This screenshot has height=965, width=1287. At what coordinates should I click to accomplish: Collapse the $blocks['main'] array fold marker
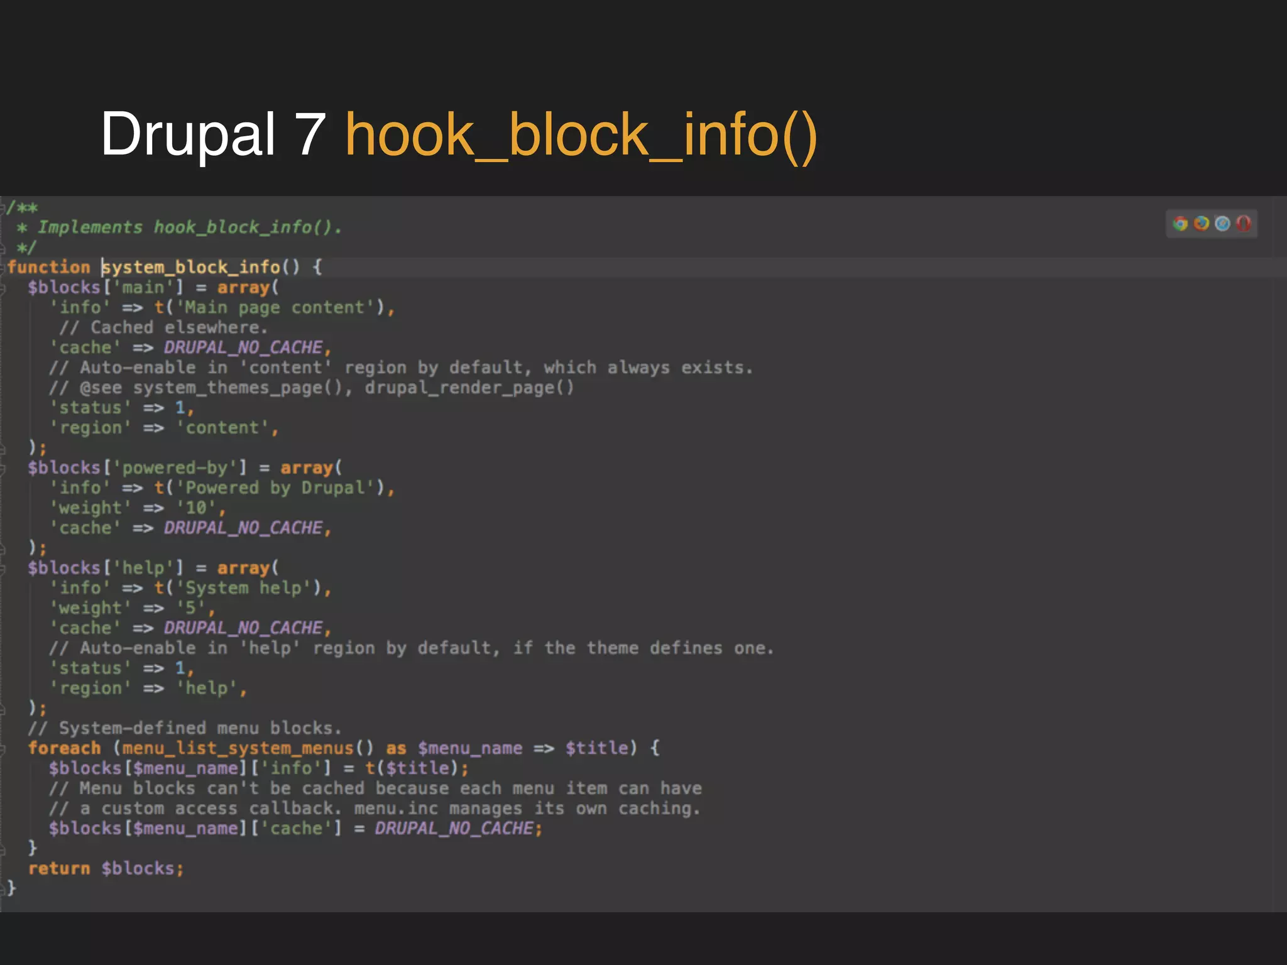pyautogui.click(x=3, y=288)
